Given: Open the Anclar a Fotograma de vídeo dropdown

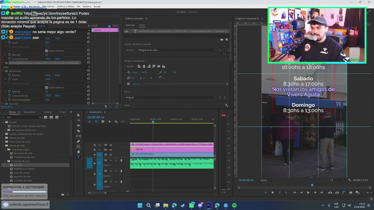Looking at the screenshot, I should pos(177,50).
